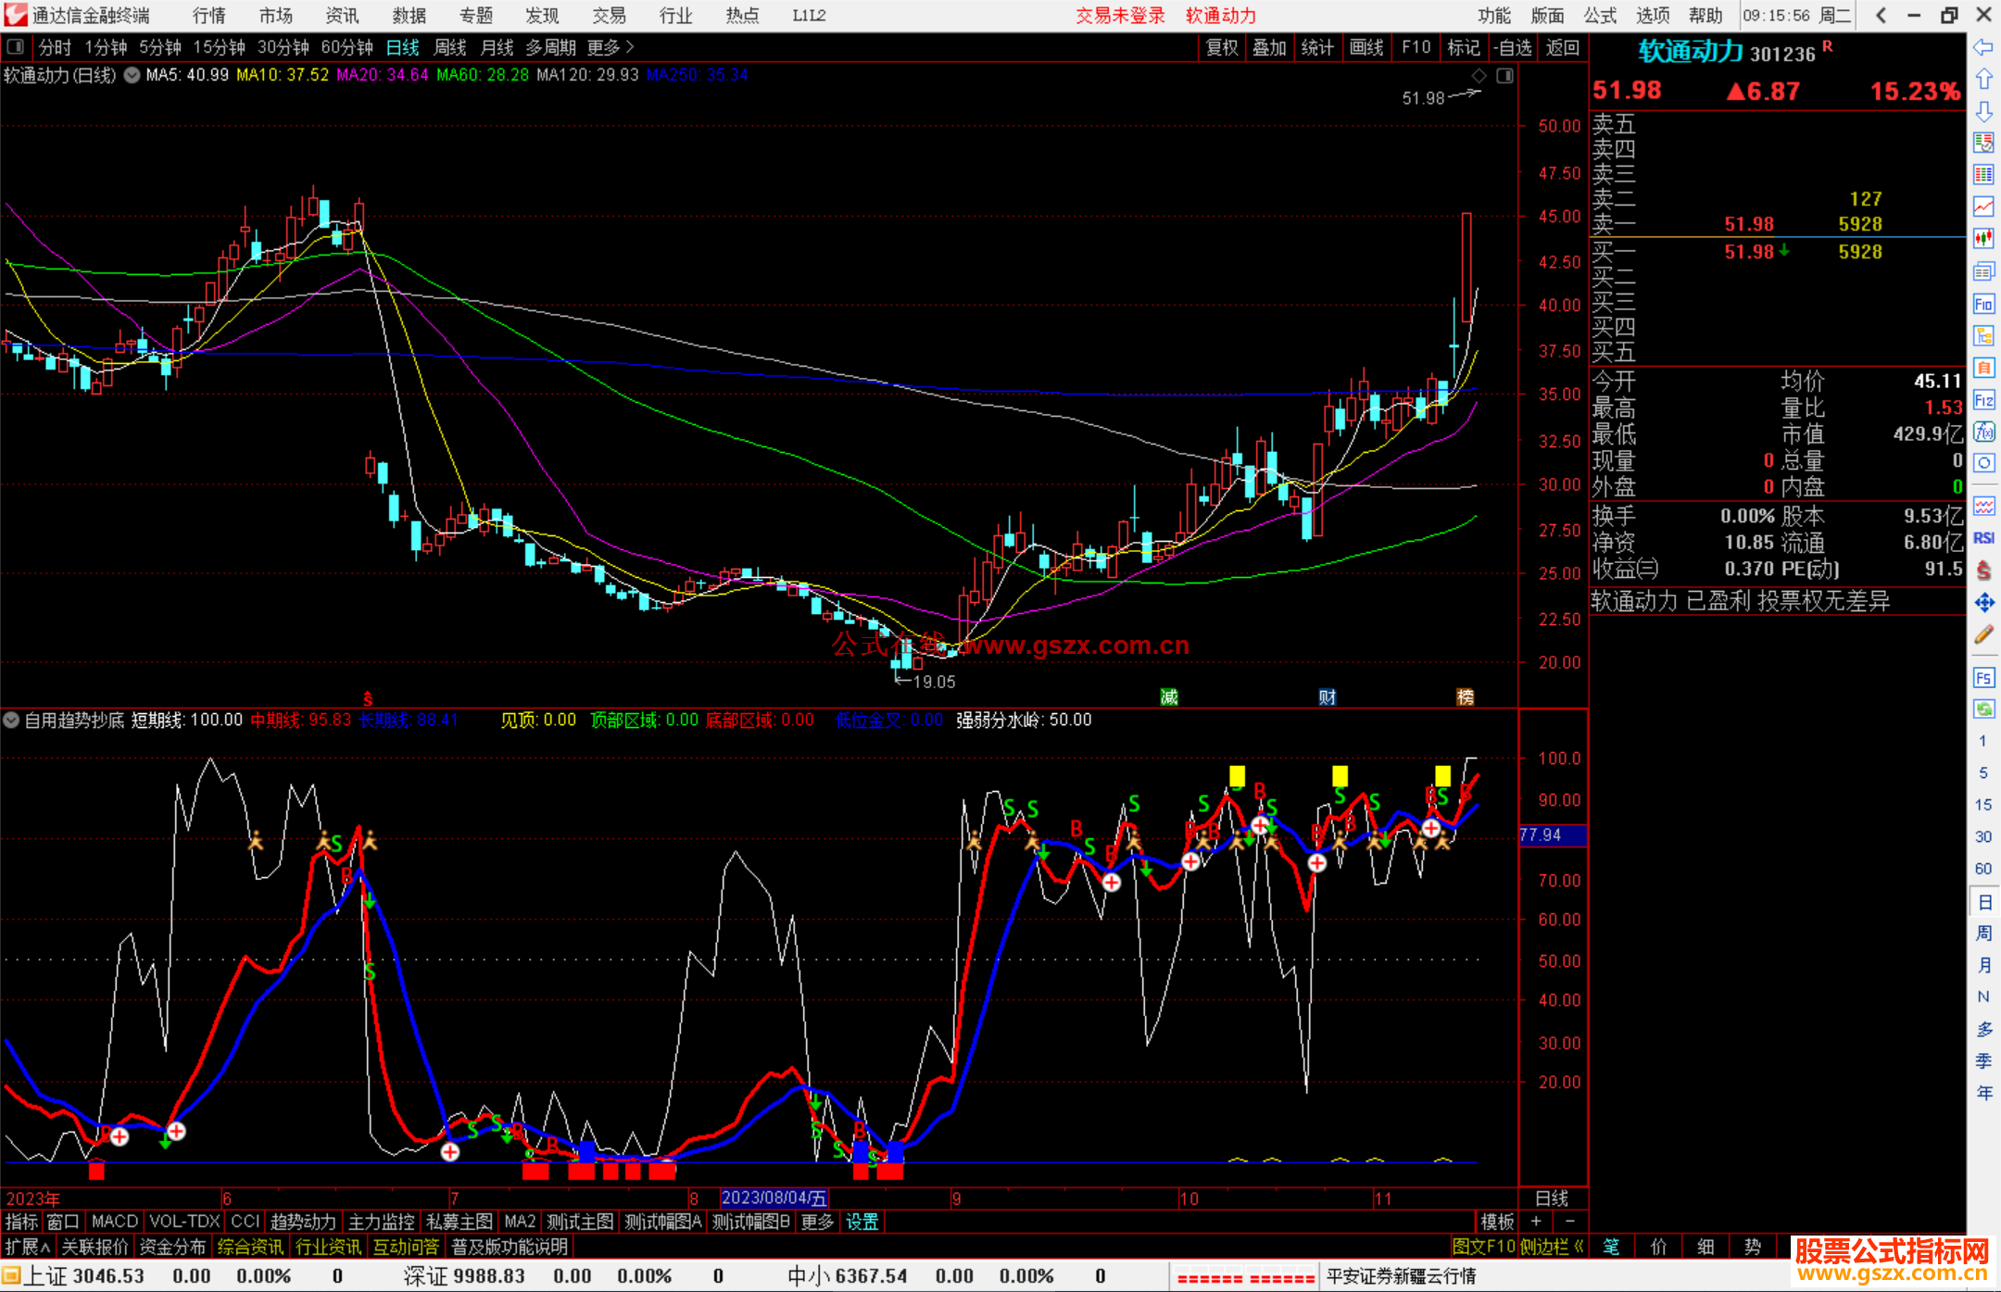The height and width of the screenshot is (1292, 2001).
Task: Click the 设置 link in indicator bar
Action: [862, 1222]
